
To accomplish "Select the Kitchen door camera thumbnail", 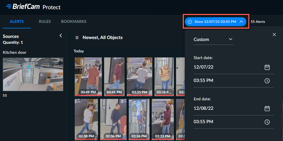I will [x=33, y=74].
